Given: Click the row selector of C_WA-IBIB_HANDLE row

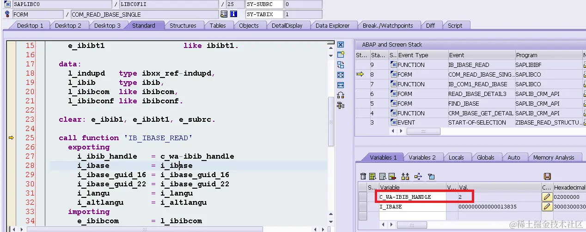Looking at the screenshot, I should coord(362,197).
